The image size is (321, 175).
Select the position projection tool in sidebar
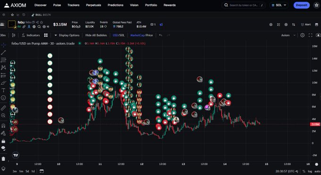(3, 75)
